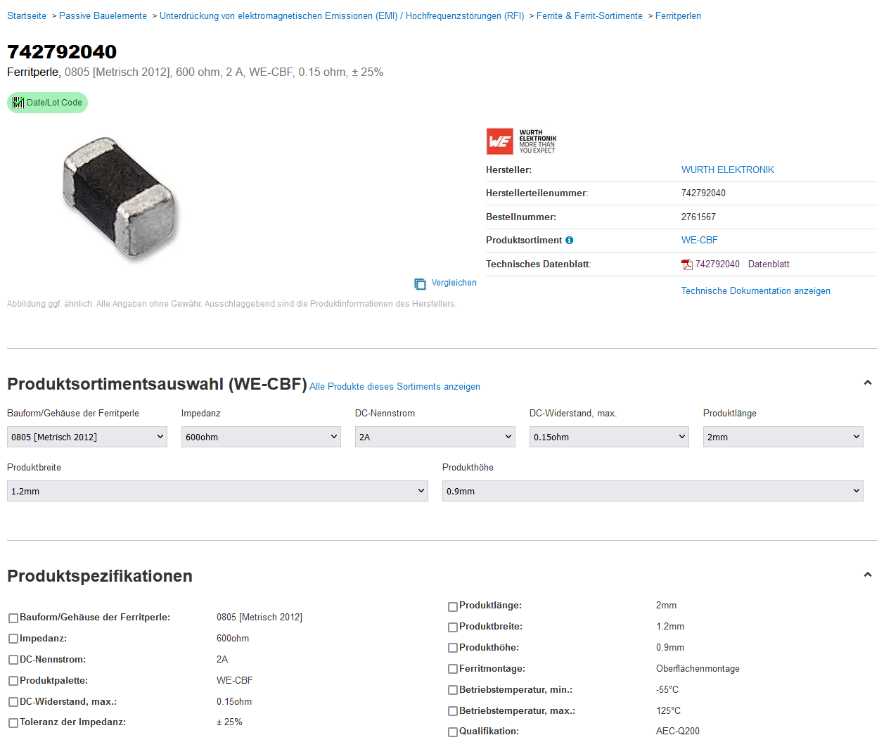Check the Betriebstemperatur, min. checkbox

(x=453, y=691)
